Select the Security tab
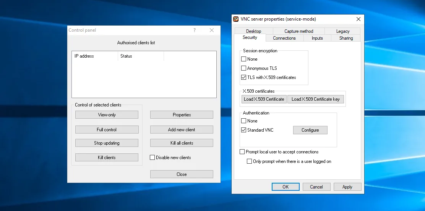 click(x=250, y=37)
